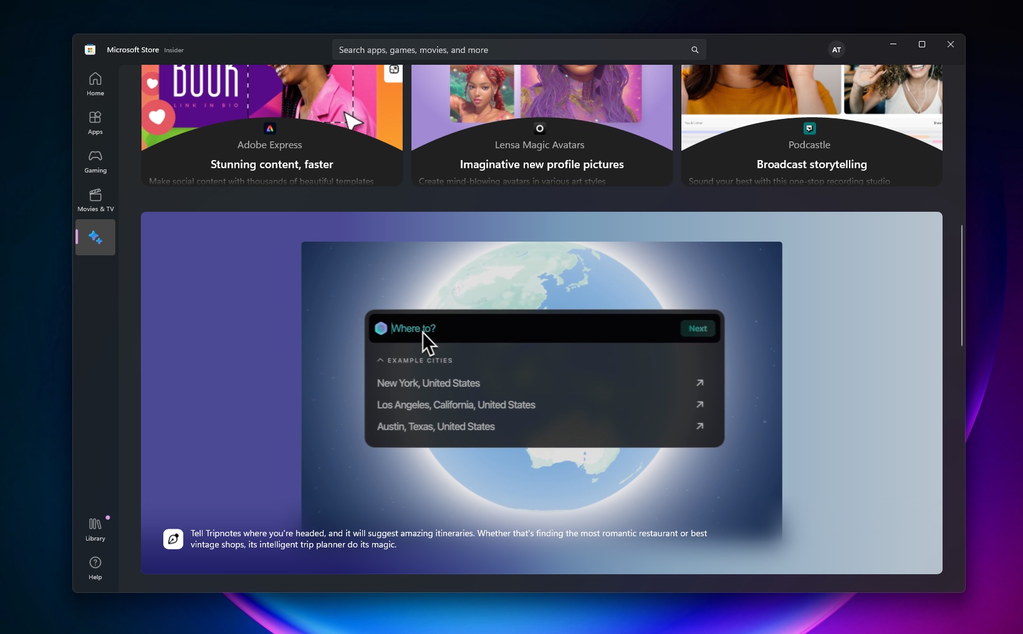Click arrow beside Austin, Texas entry
Image resolution: width=1023 pixels, height=634 pixels.
[699, 427]
